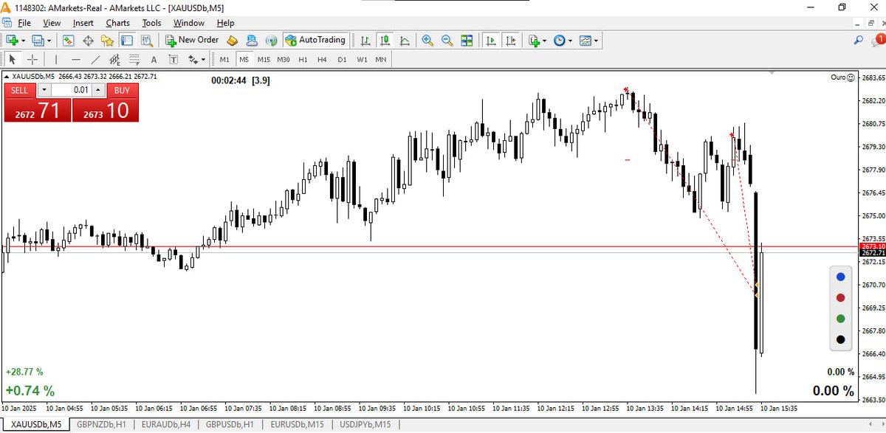Open the Charts menu
886x433 pixels.
[117, 23]
